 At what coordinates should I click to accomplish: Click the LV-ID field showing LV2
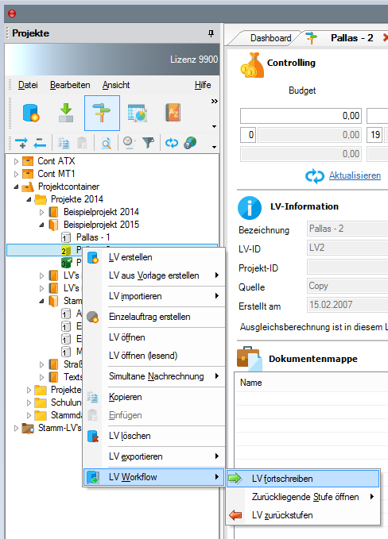pyautogui.click(x=347, y=248)
